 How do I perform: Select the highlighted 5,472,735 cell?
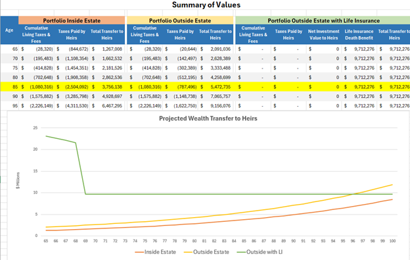tap(216, 87)
